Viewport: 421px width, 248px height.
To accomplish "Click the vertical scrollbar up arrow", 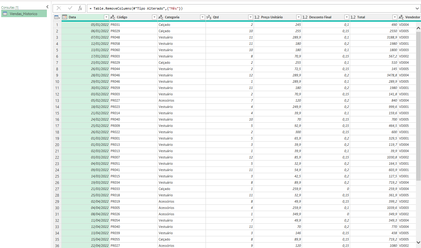I will click(418, 28).
